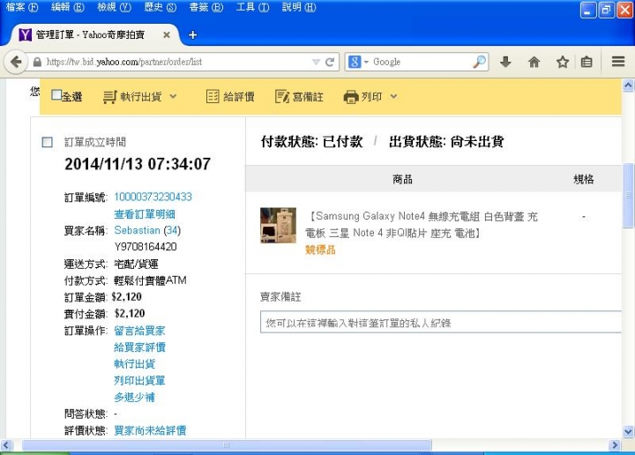Click the buyer ID Y9708164420
635x455 pixels.
pyautogui.click(x=146, y=247)
